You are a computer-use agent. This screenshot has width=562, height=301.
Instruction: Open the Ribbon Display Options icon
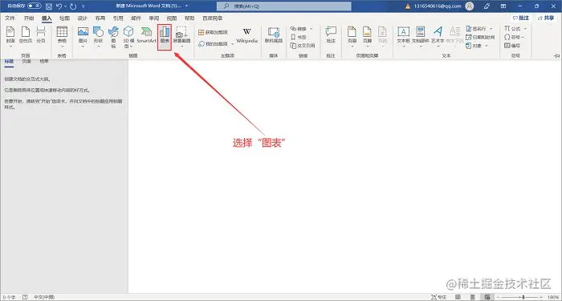503,6
